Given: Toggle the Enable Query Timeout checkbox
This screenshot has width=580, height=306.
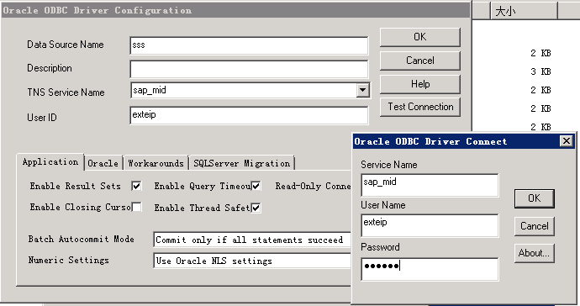Looking at the screenshot, I should 256,186.
